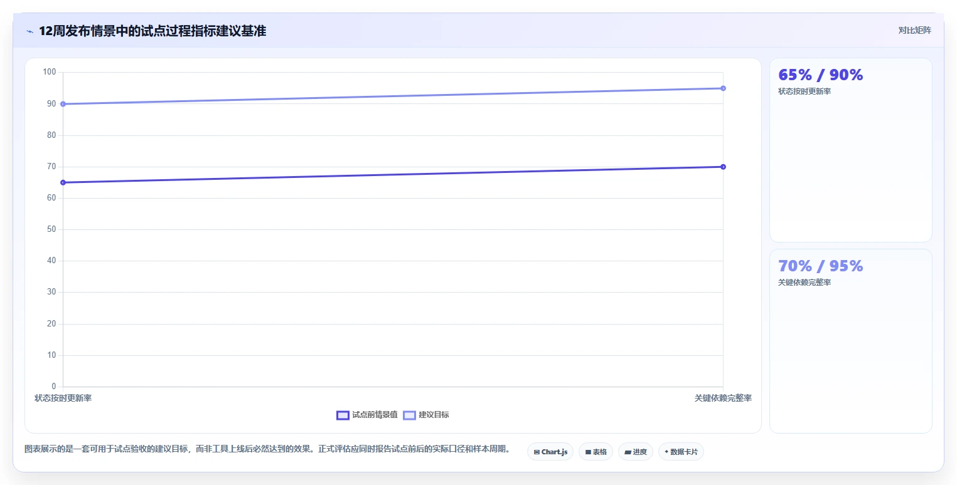Toggle the 试点前情景值 legend item

[x=367, y=415]
